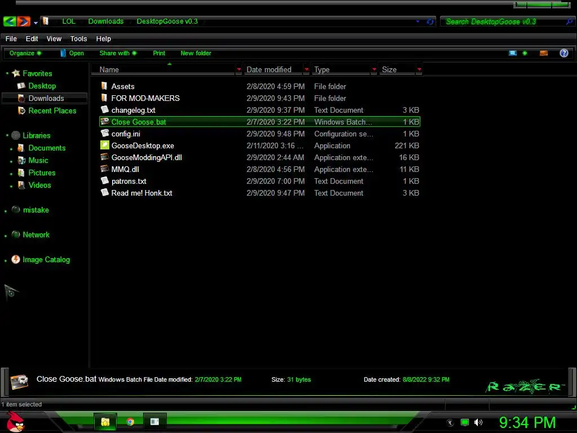Open the View menu
This screenshot has width=577, height=433.
(54, 39)
